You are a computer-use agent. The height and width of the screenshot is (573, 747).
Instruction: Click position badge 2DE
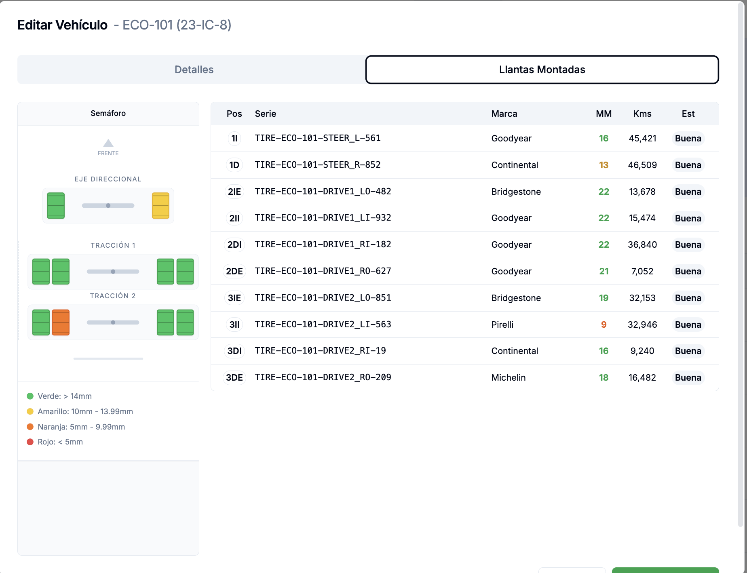[234, 271]
